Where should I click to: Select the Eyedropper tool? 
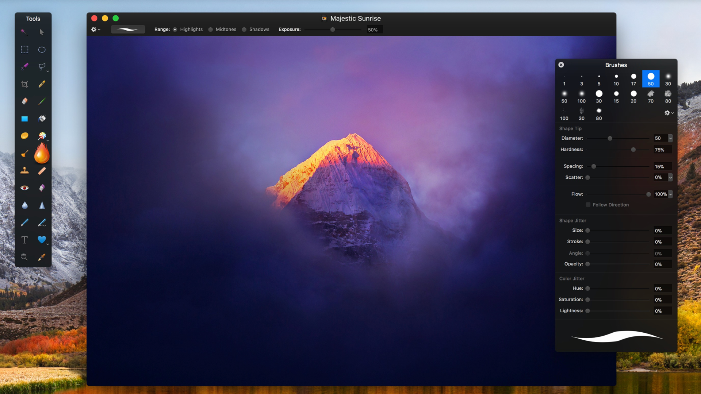(x=42, y=257)
